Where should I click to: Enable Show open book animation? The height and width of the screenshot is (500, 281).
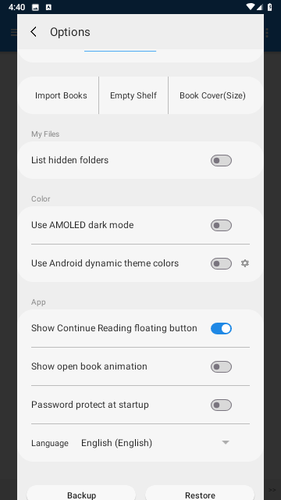tap(221, 366)
